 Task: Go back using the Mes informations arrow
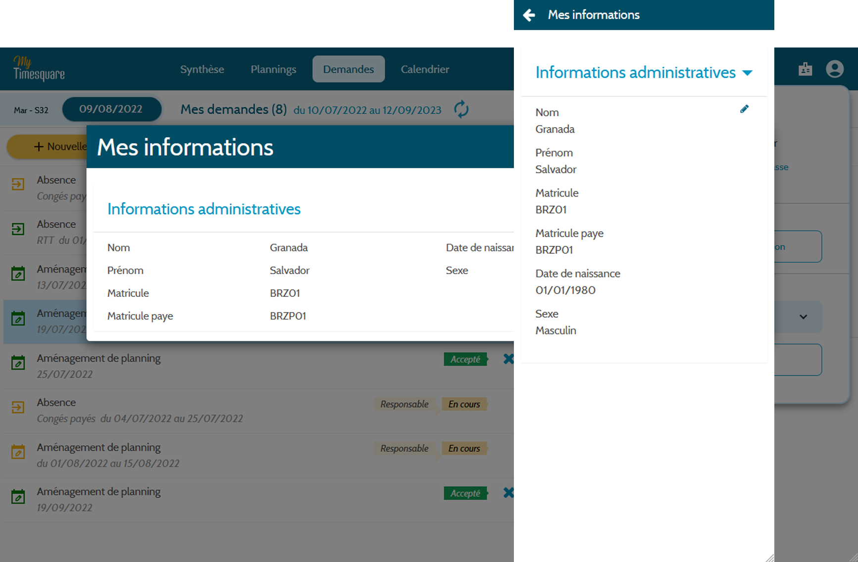(529, 15)
